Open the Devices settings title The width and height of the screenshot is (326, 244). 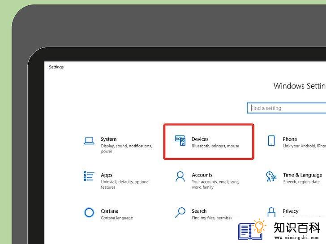200,139
